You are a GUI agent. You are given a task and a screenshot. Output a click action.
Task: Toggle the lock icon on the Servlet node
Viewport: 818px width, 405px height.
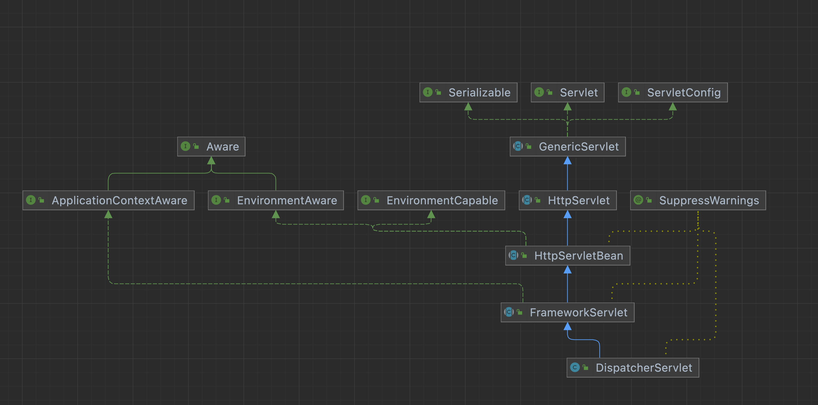point(549,93)
